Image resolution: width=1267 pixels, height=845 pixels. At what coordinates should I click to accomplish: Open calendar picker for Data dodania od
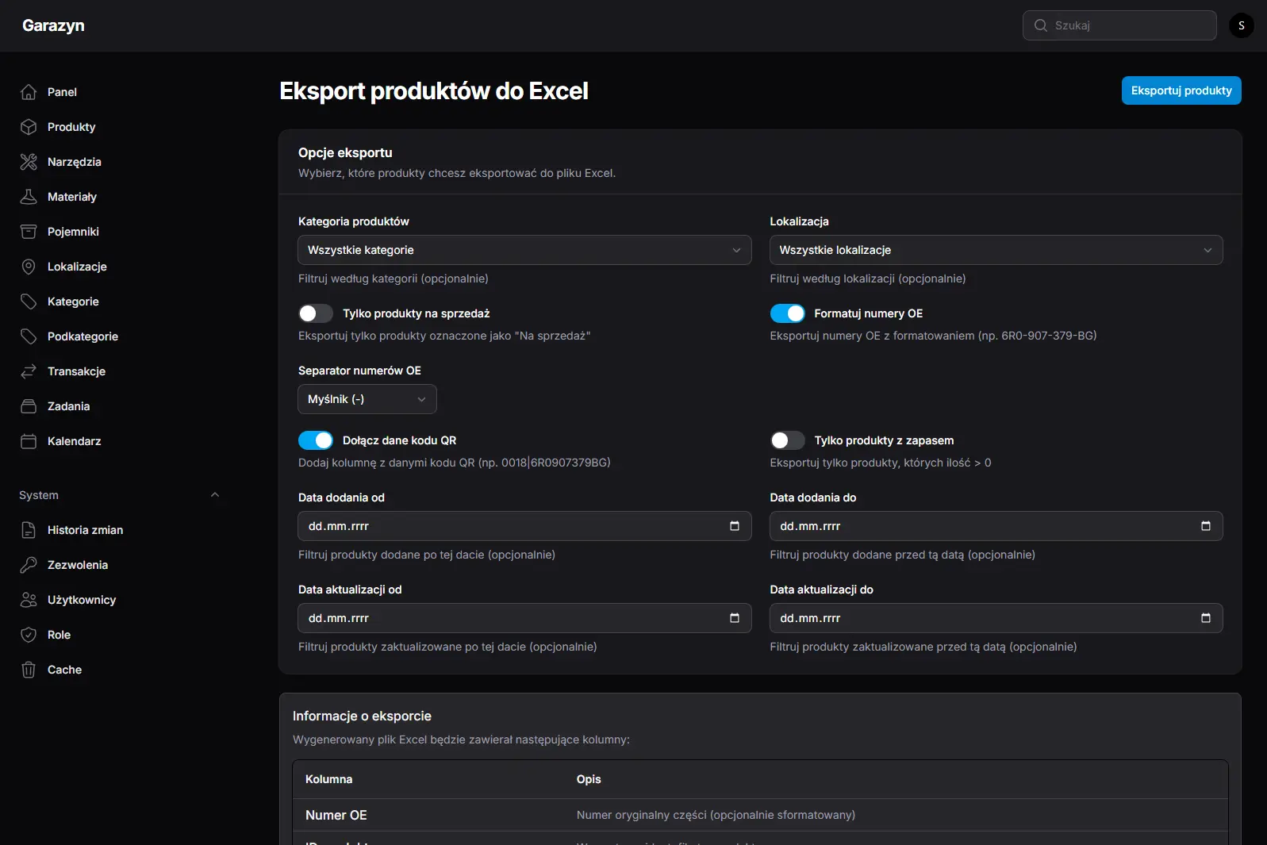pos(734,526)
